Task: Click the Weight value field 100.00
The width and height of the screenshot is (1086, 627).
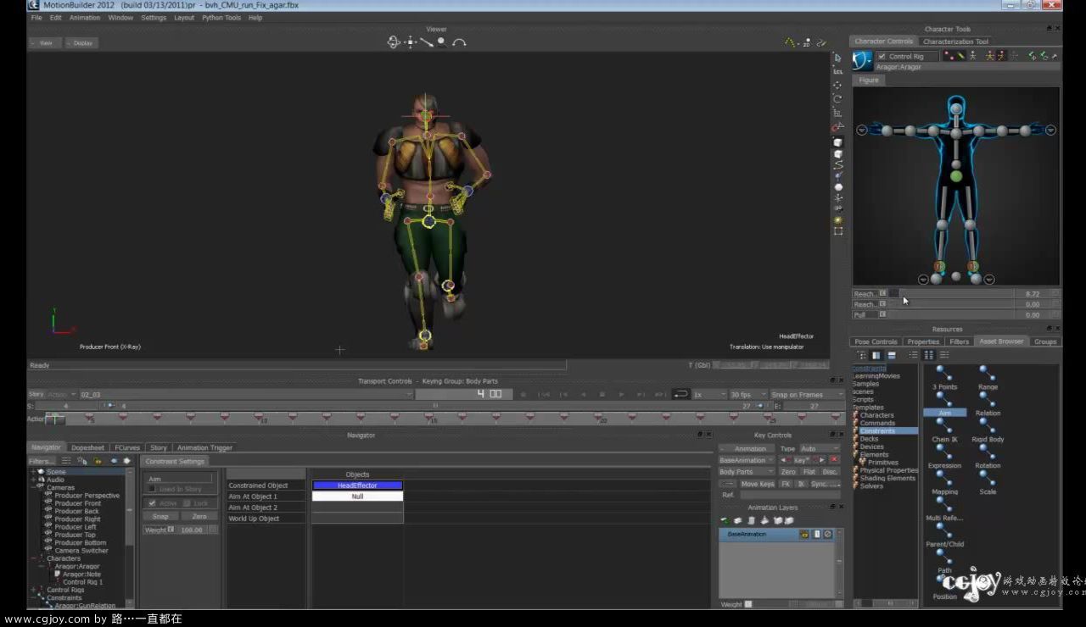Action: pyautogui.click(x=191, y=530)
